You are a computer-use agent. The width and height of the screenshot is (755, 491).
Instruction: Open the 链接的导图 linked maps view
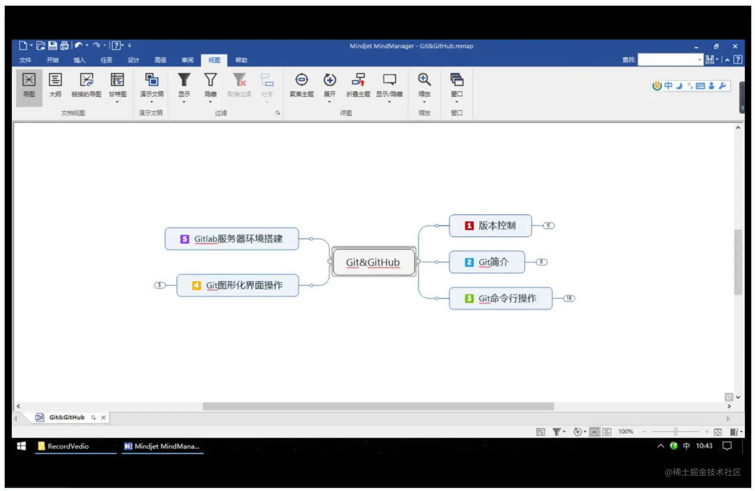pyautogui.click(x=87, y=86)
